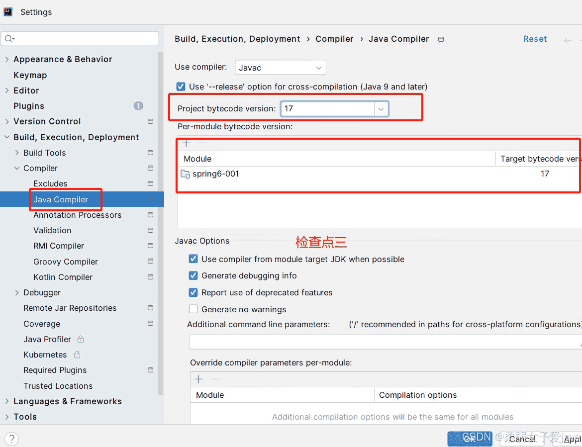Click lock icon next to Kubernetes
Viewport: 582px width, 447px height.
[x=77, y=355]
